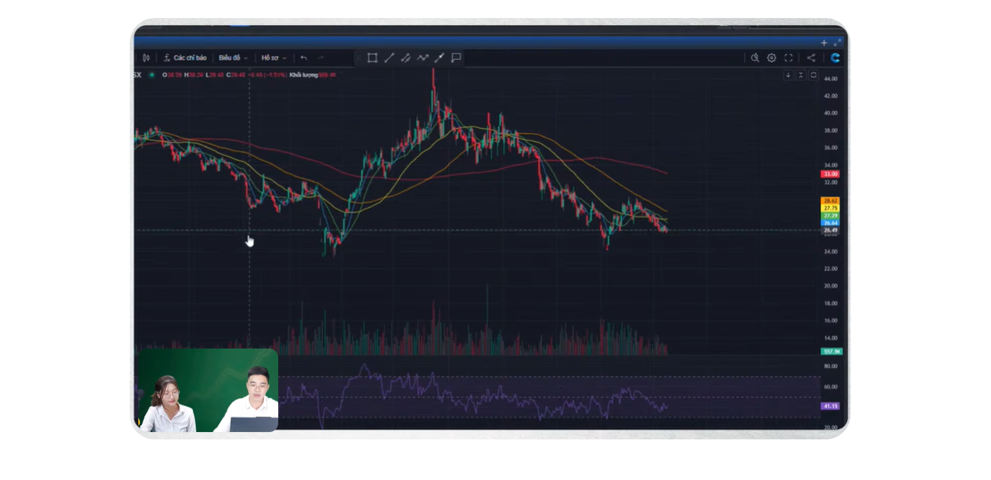
Task: Click the blue C logo icon
Action: click(835, 58)
